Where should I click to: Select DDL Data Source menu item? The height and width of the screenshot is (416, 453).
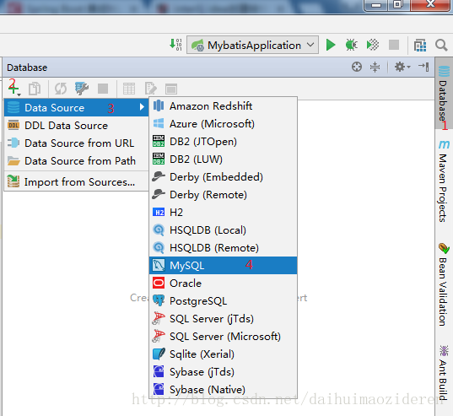(x=76, y=126)
